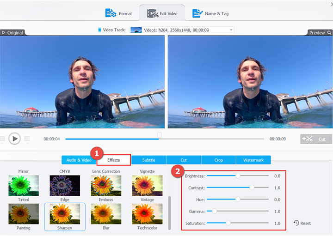Click the Contrast slider handle
This screenshot has width=333, height=236.
(x=252, y=188)
